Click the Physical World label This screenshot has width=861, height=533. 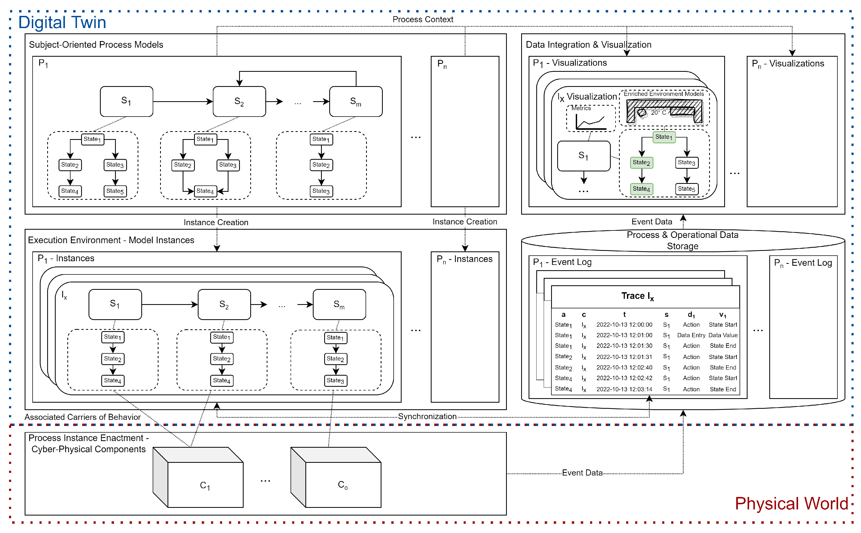pyautogui.click(x=791, y=503)
